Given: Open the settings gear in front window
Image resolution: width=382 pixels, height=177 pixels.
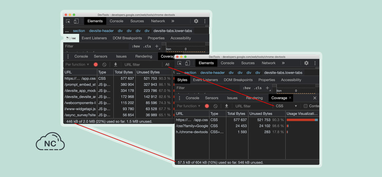Looking at the screenshot, I should pyautogui.click(x=306, y=63).
